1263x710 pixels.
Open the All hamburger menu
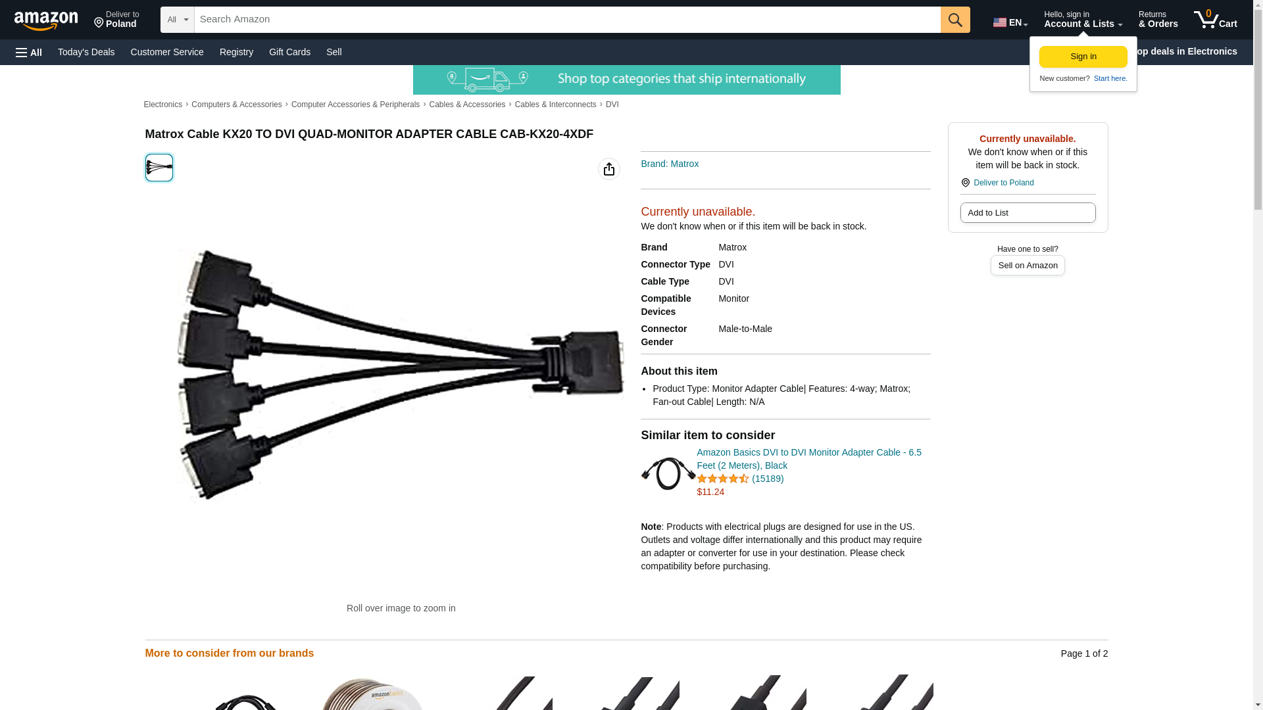coord(29,52)
